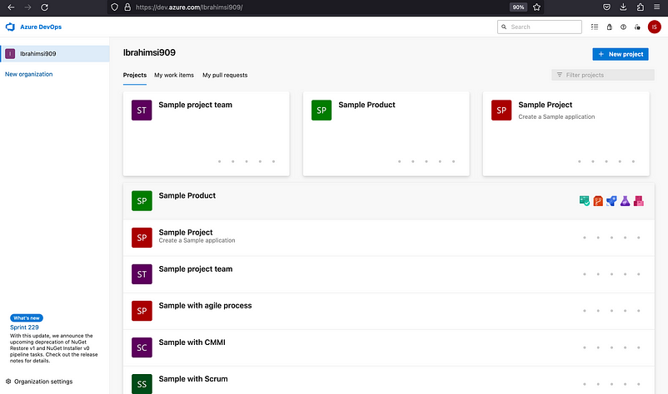Open the Sprint 229 release notes link
Screen dimensions: 668x394
[x=24, y=328]
